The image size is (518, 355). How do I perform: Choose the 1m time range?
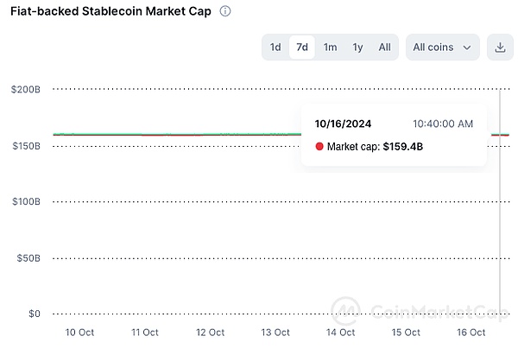[x=330, y=48]
